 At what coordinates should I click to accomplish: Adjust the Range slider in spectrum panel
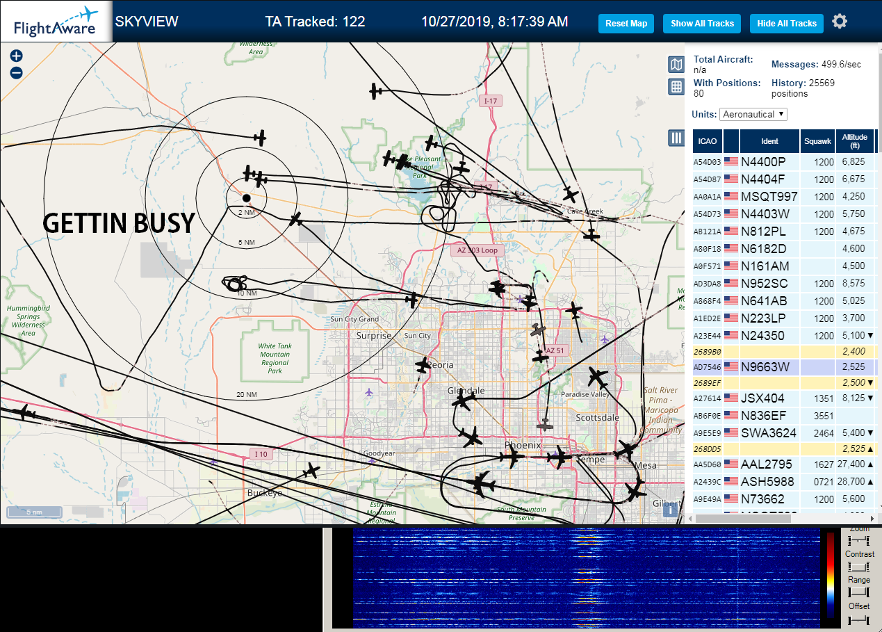tap(859, 592)
